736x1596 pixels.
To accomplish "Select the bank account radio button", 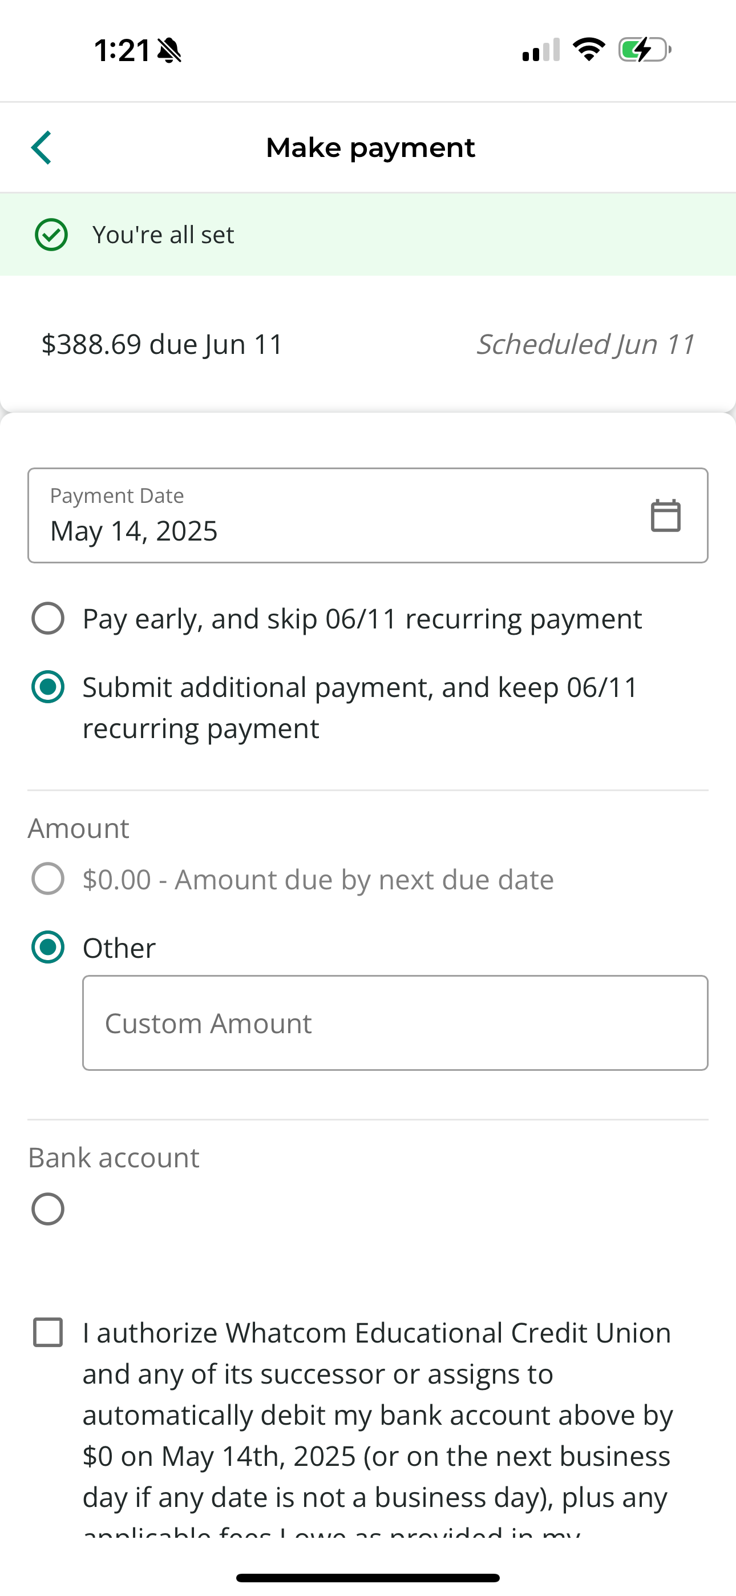I will point(48,1209).
